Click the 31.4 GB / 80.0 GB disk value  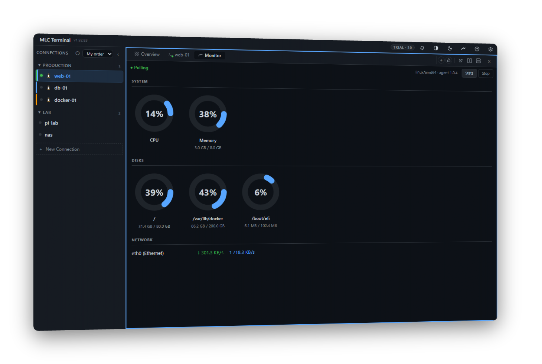pyautogui.click(x=154, y=226)
